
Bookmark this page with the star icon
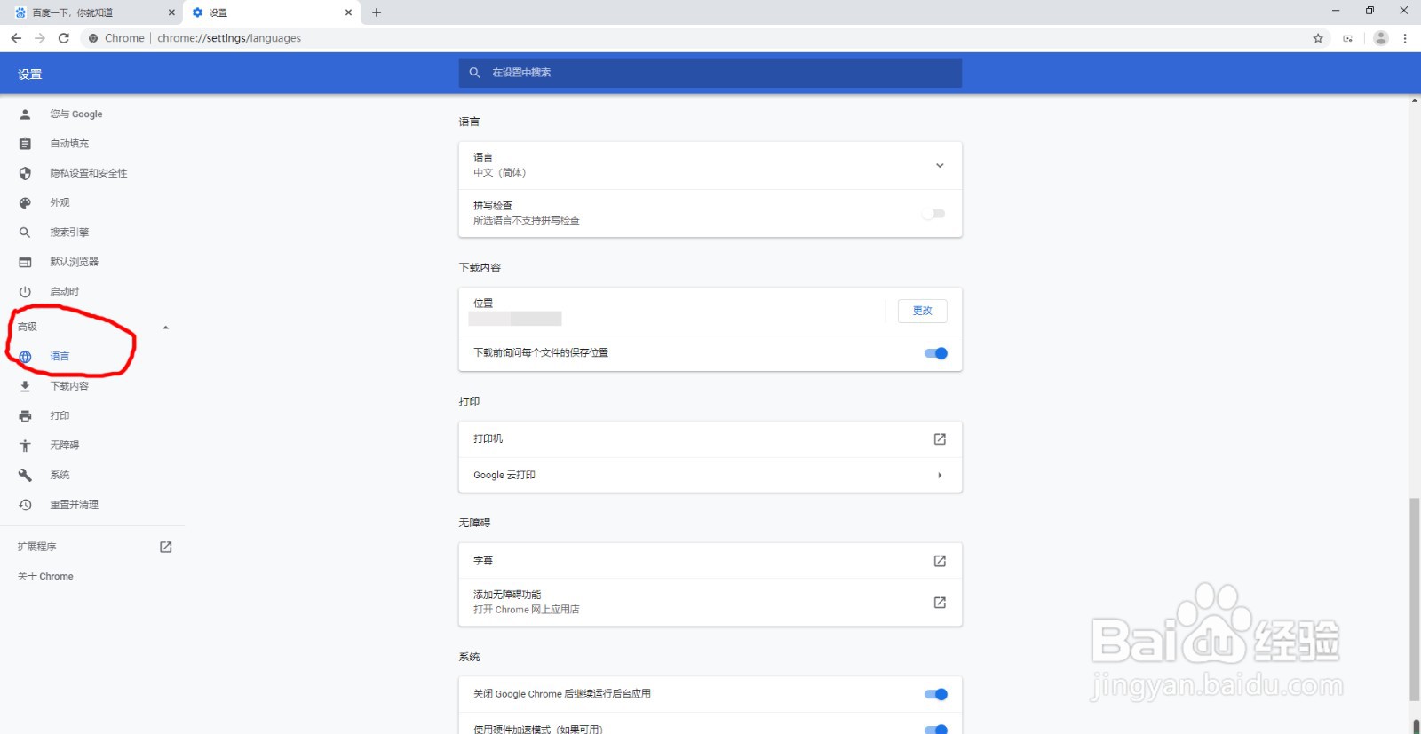(1318, 38)
